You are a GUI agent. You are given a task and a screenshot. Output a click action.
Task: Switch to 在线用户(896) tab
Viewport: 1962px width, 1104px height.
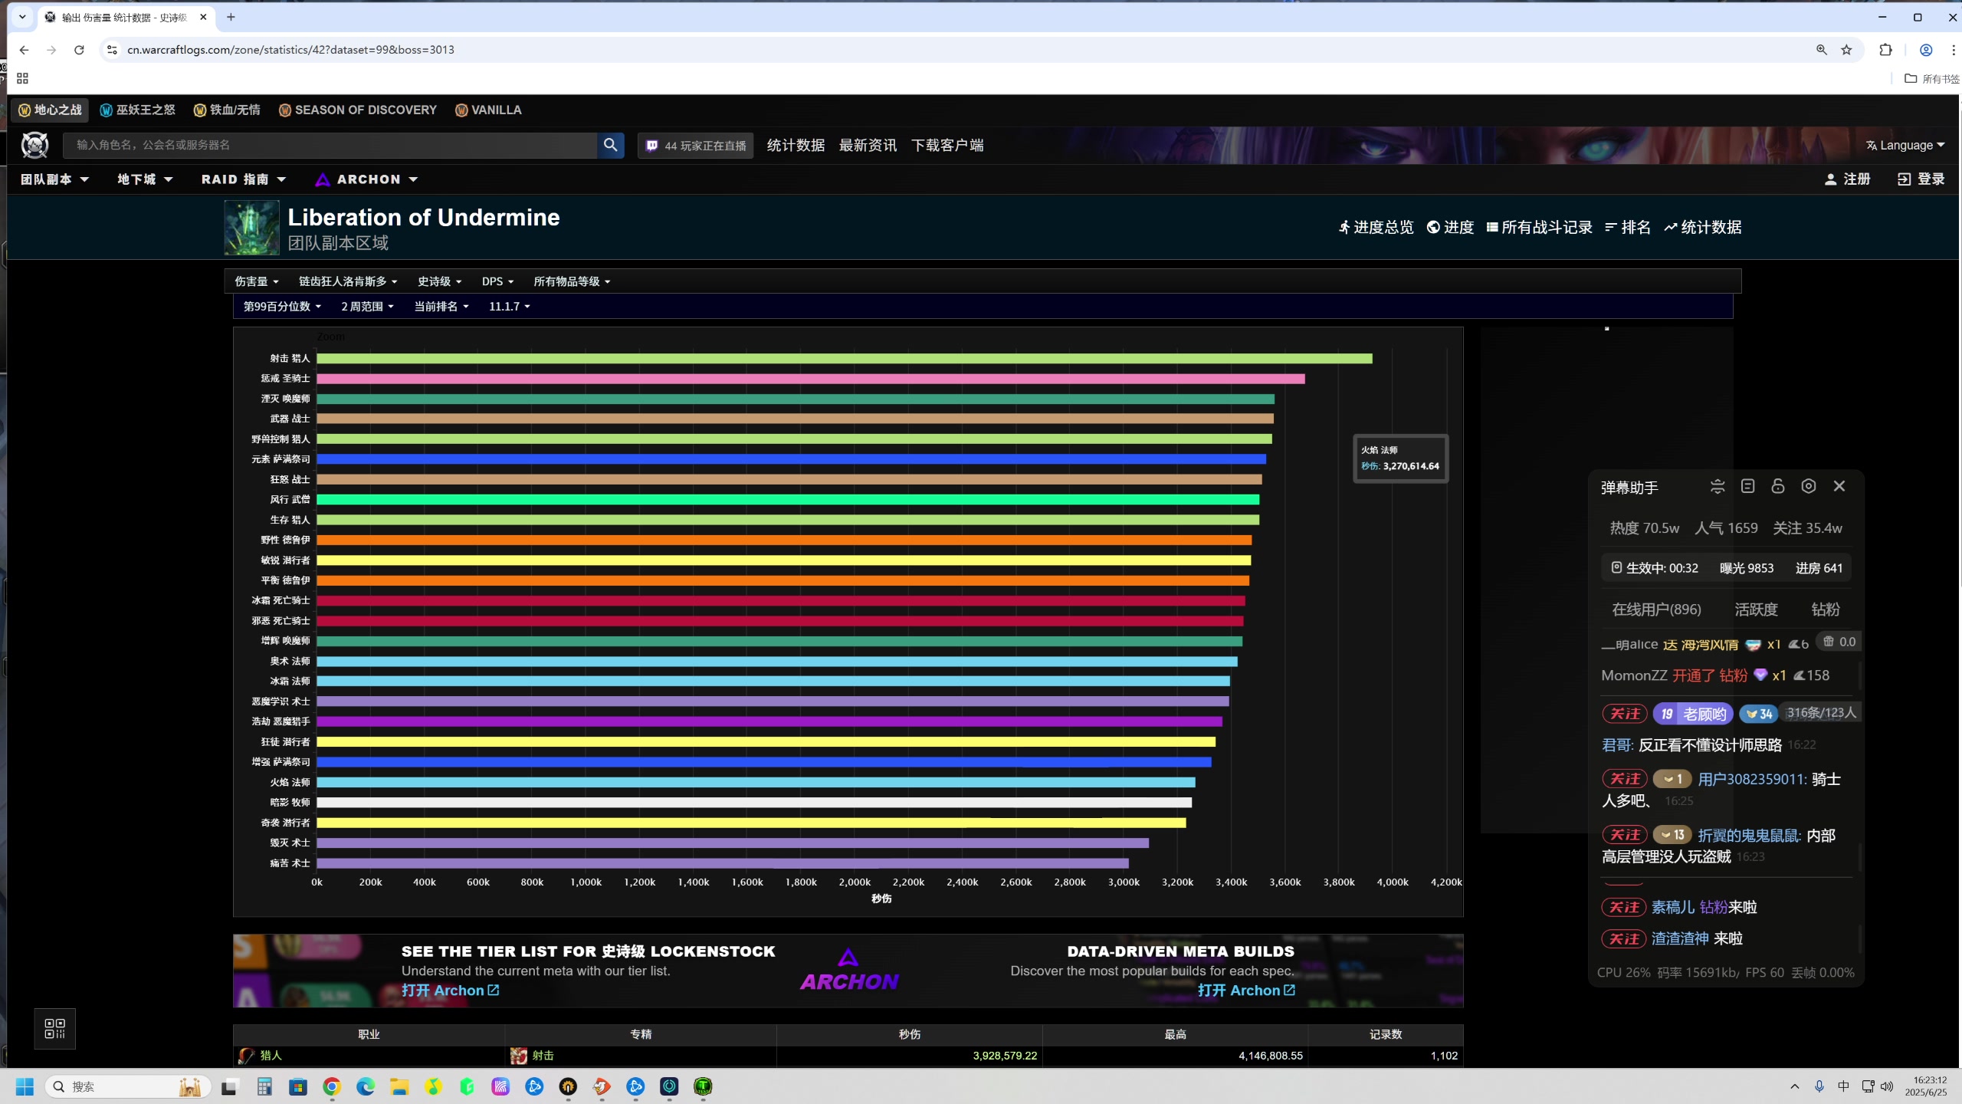click(x=1656, y=609)
